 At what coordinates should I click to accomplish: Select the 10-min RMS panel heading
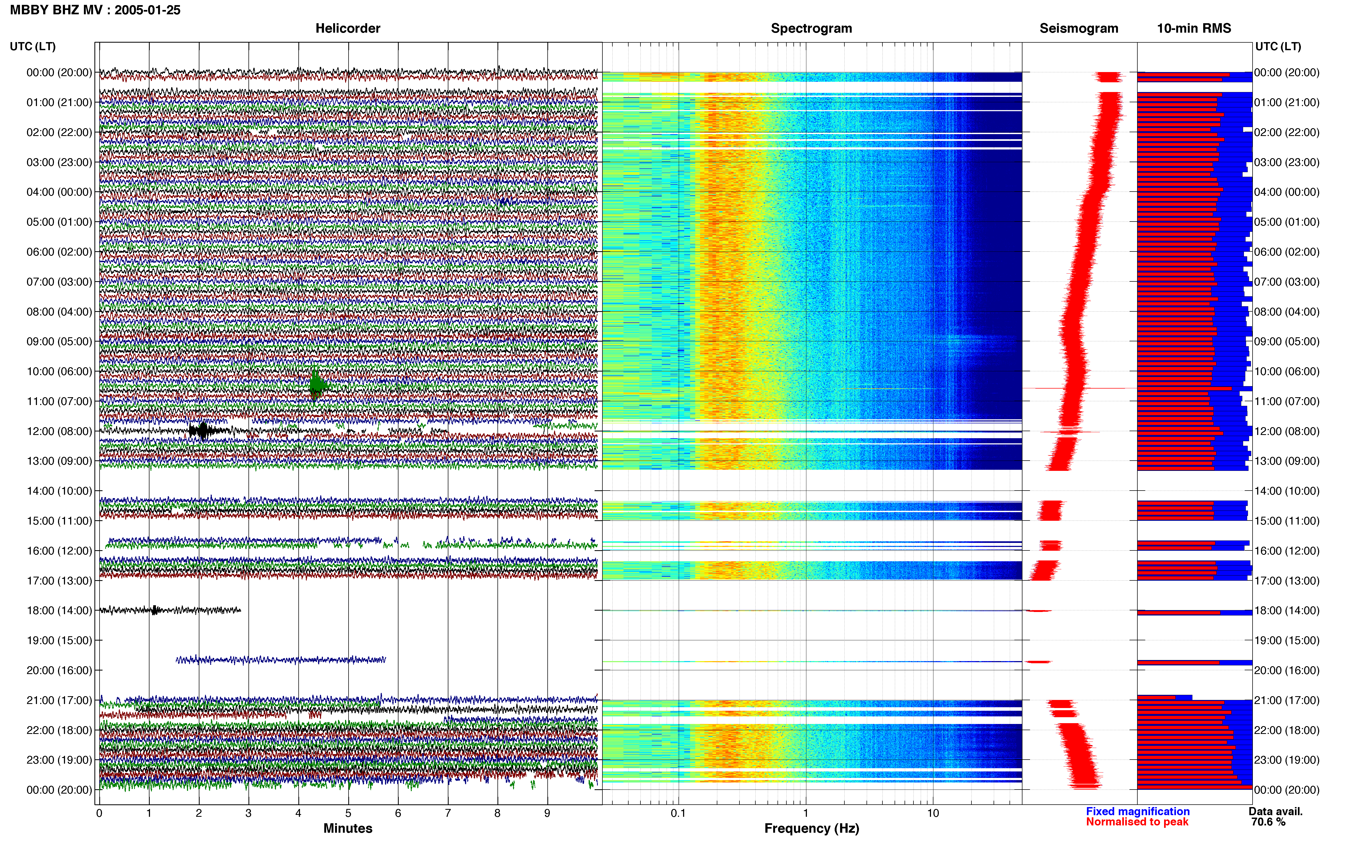pyautogui.click(x=1194, y=28)
